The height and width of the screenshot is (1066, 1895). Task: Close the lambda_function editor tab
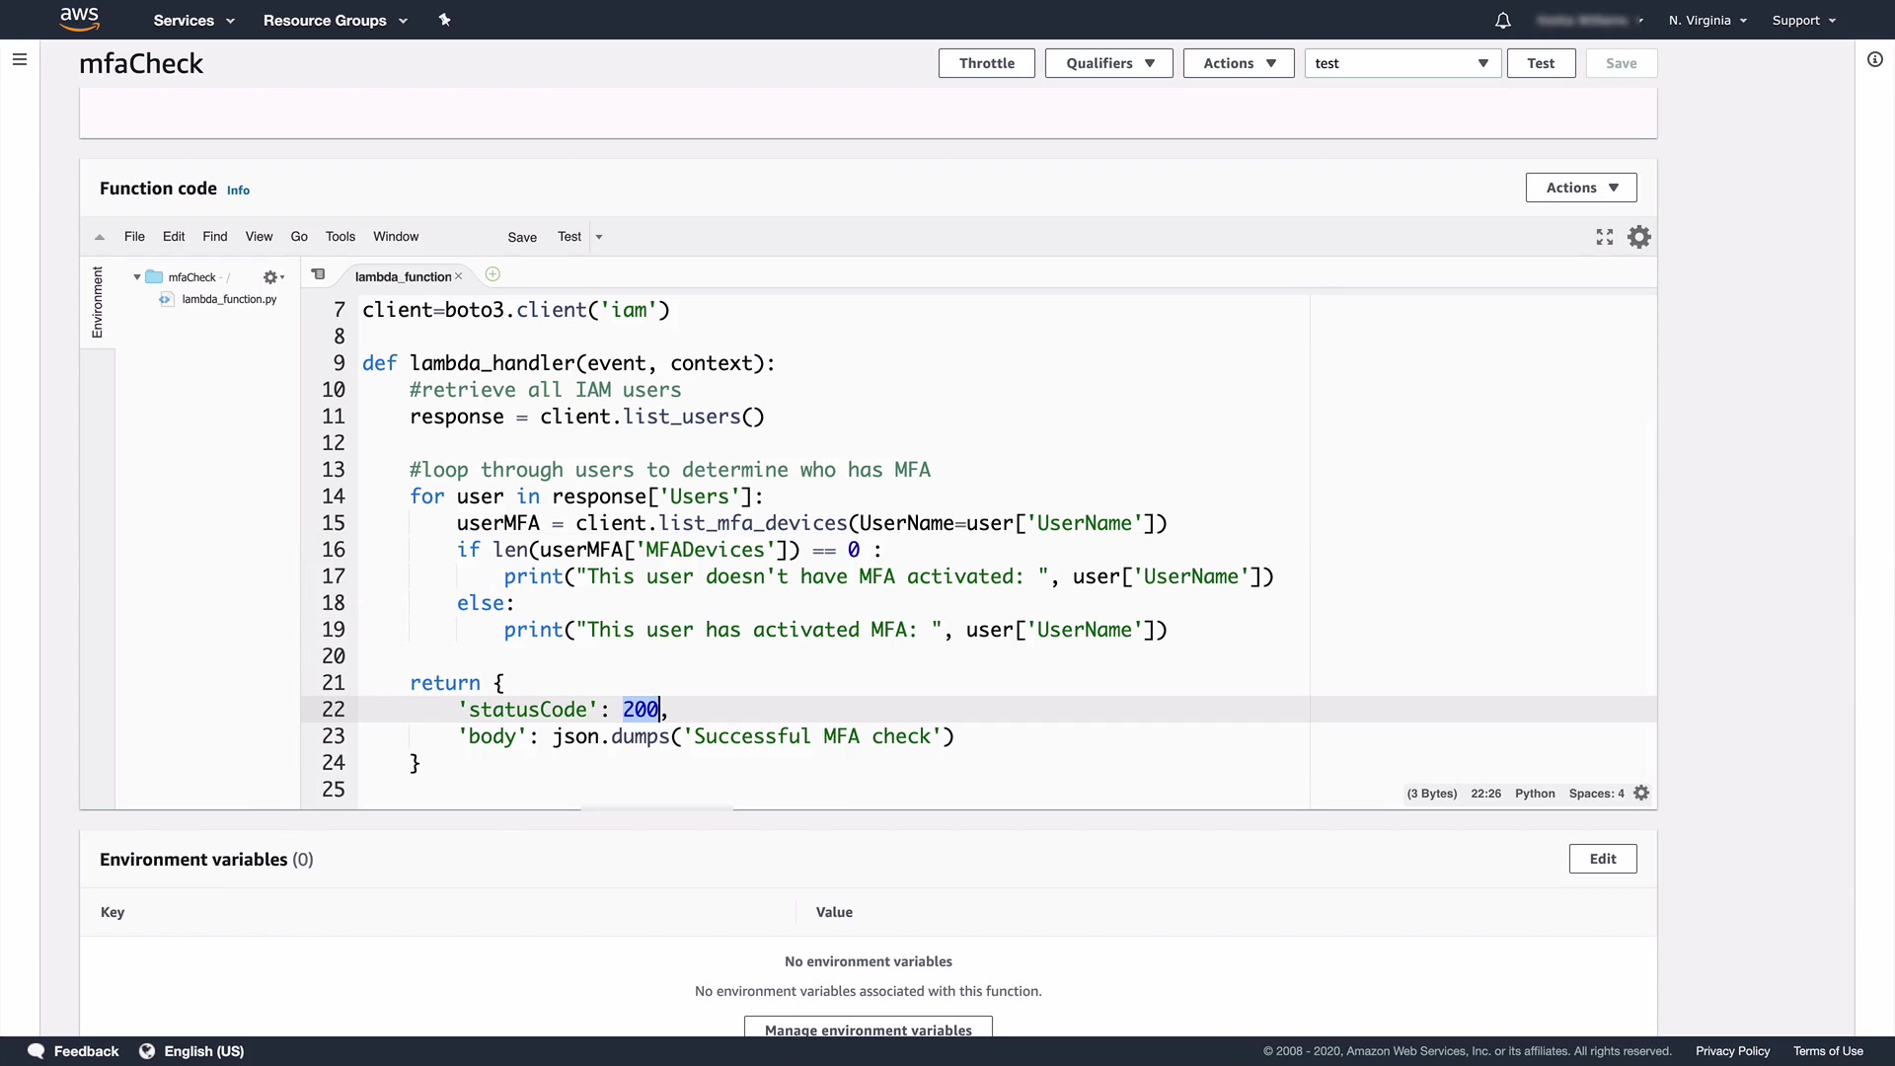click(458, 276)
